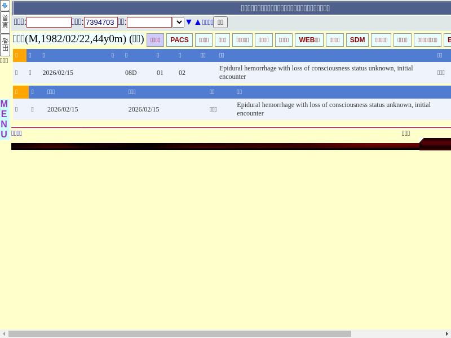The image size is (451, 338).
Task: Click the 首頁 home button in sidebar
Action: (x=5, y=22)
